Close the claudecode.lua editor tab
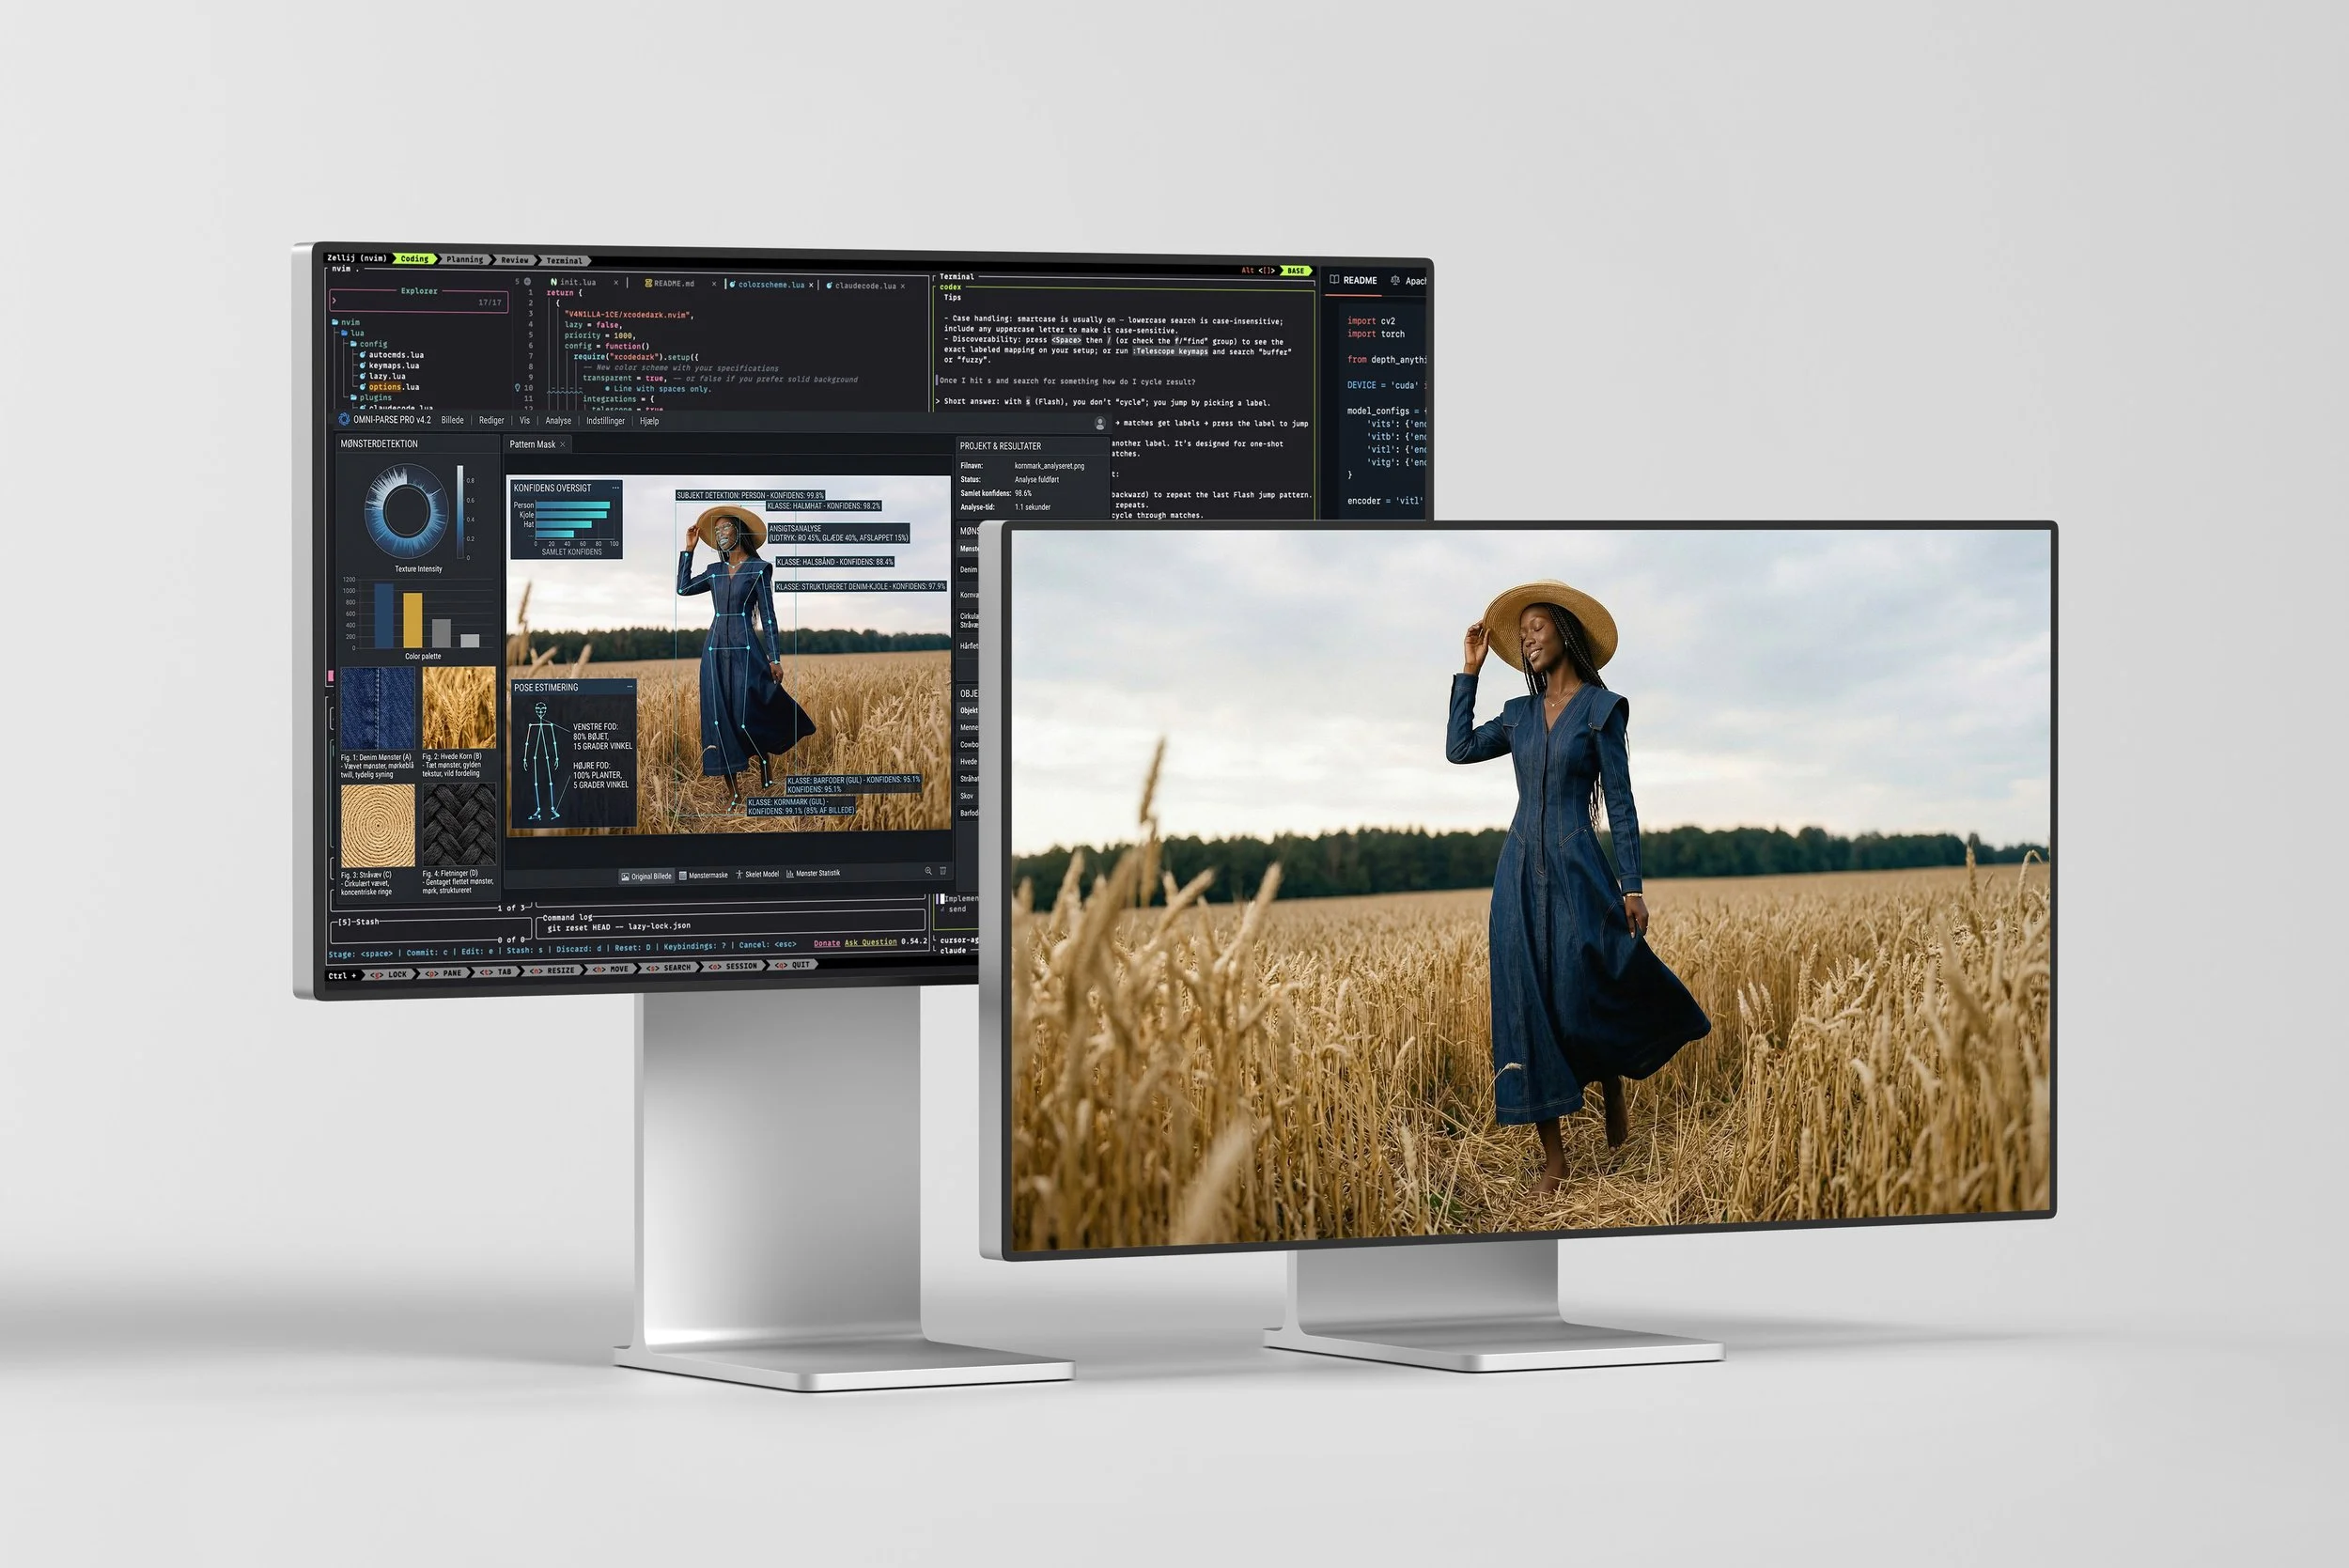2349x1568 pixels. click(x=902, y=286)
